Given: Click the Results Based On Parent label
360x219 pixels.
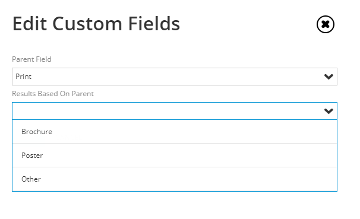Looking at the screenshot, I should point(53,94).
